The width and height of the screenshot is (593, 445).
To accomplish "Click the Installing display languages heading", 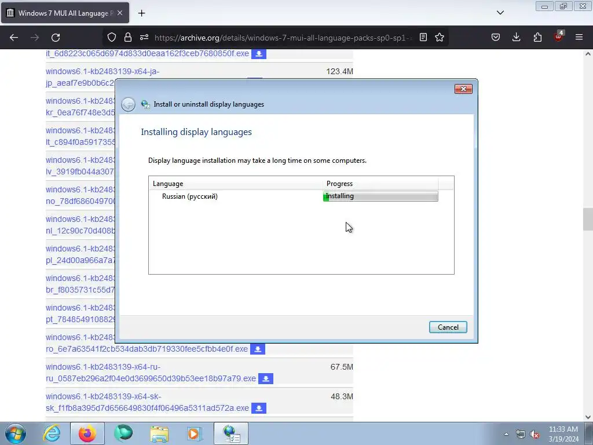I will point(196,132).
